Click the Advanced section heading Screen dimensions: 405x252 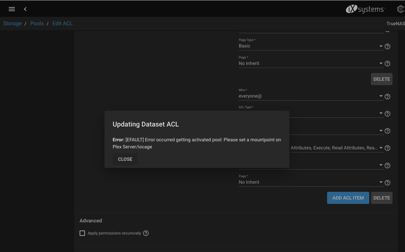(91, 221)
